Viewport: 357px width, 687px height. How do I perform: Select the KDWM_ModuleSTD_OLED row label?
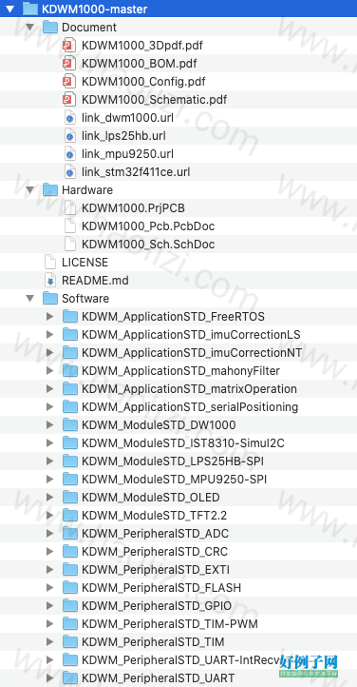coord(151,498)
